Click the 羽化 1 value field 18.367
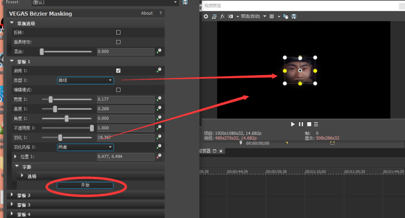 pyautogui.click(x=126, y=137)
